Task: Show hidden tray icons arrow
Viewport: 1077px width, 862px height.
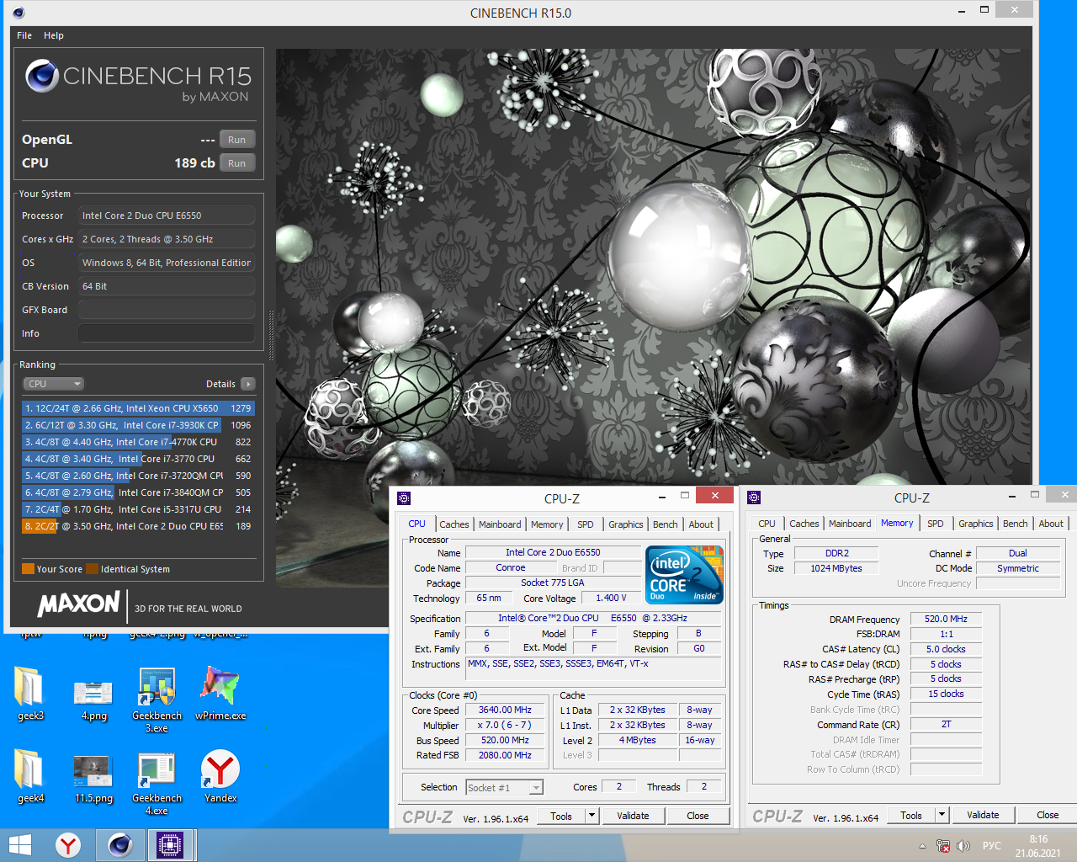Action: (922, 846)
